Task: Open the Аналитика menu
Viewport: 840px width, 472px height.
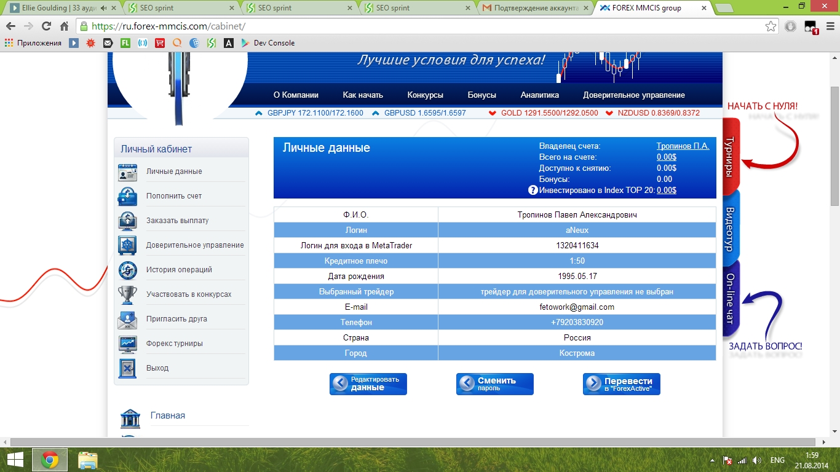Action: (539, 95)
